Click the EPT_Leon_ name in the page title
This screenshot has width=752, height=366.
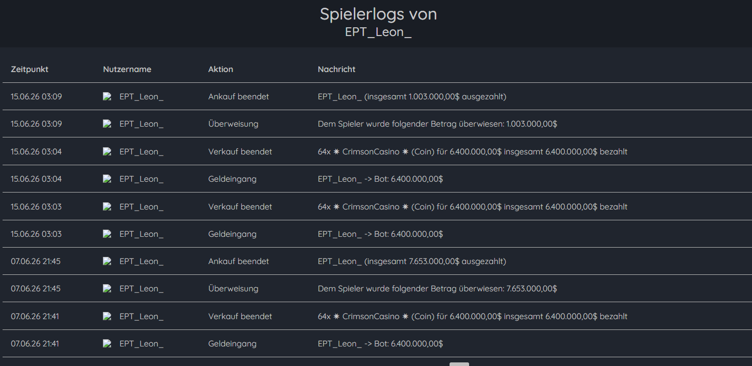[378, 31]
